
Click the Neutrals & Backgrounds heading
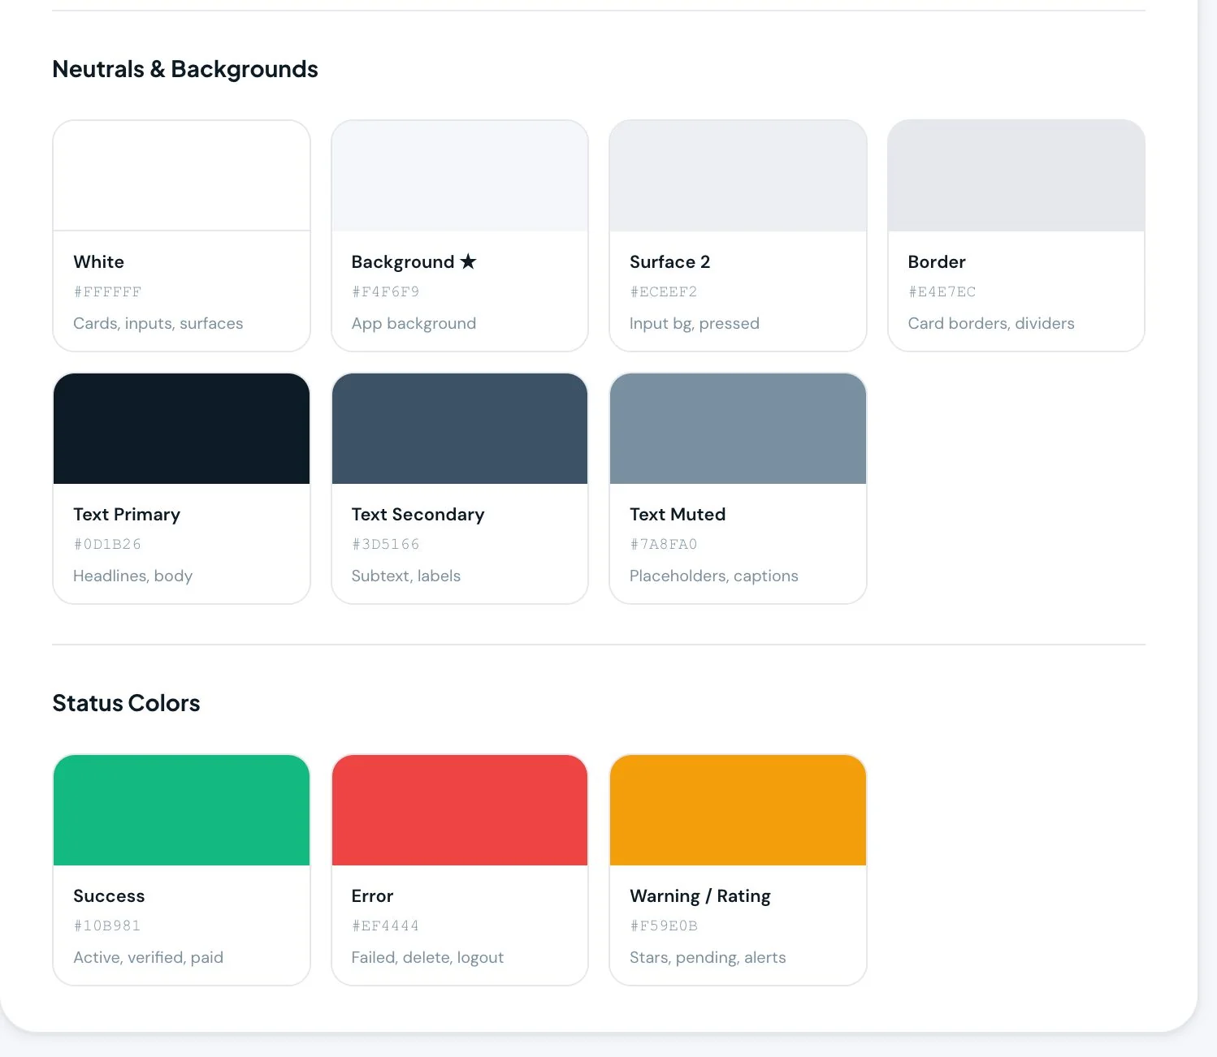[185, 69]
